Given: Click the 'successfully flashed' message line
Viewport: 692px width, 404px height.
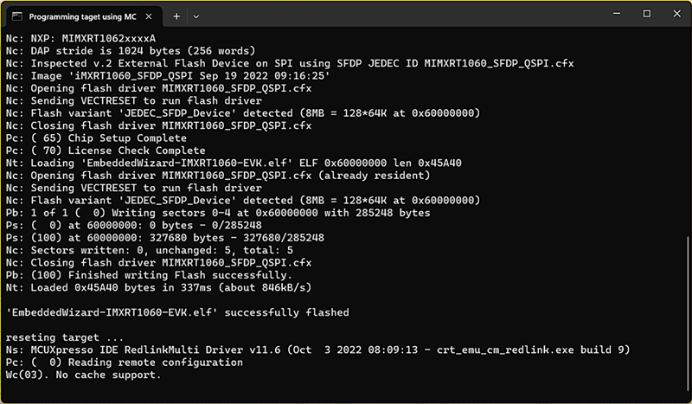Looking at the screenshot, I should [x=177, y=312].
